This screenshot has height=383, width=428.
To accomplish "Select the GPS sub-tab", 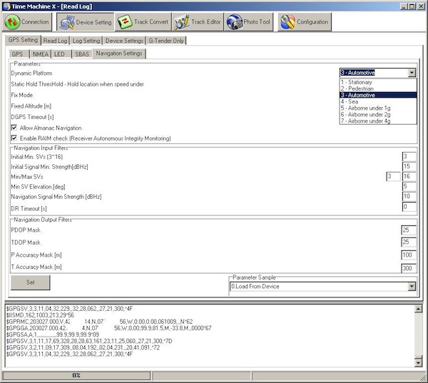I will (x=19, y=54).
